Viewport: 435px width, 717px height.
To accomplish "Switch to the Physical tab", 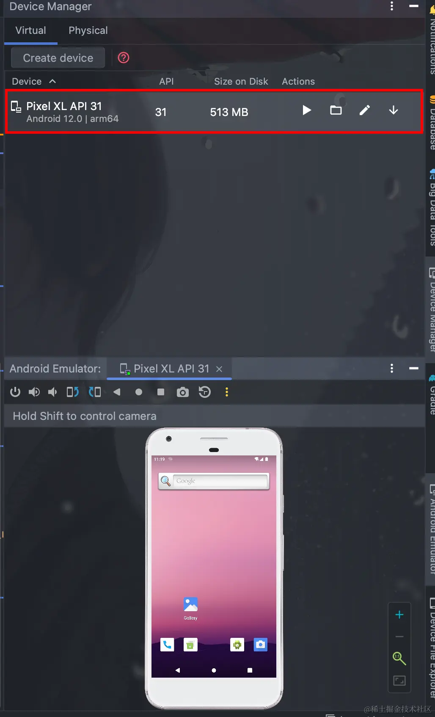I will pyautogui.click(x=88, y=30).
